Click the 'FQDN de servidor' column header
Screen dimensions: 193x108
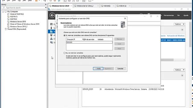tap(88, 39)
